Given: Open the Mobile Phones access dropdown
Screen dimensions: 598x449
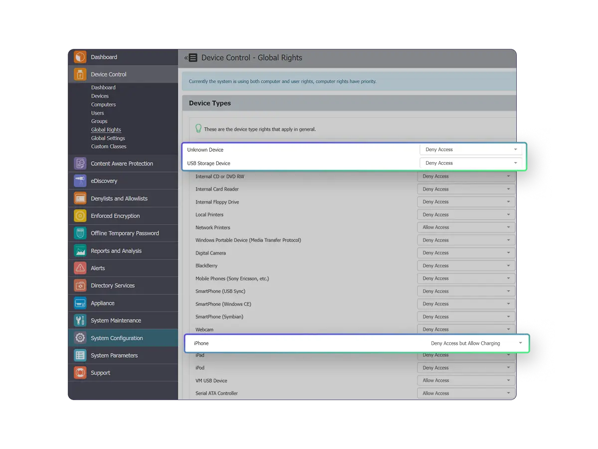Looking at the screenshot, I should click(x=466, y=278).
